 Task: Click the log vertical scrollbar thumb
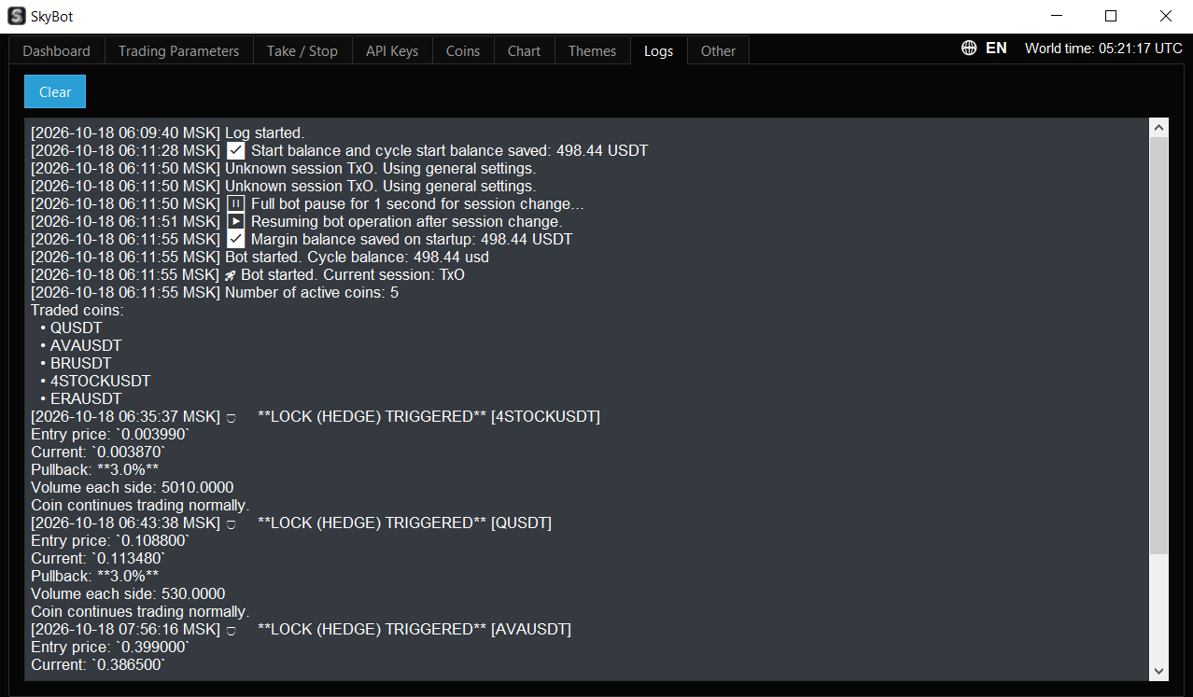point(1158,345)
